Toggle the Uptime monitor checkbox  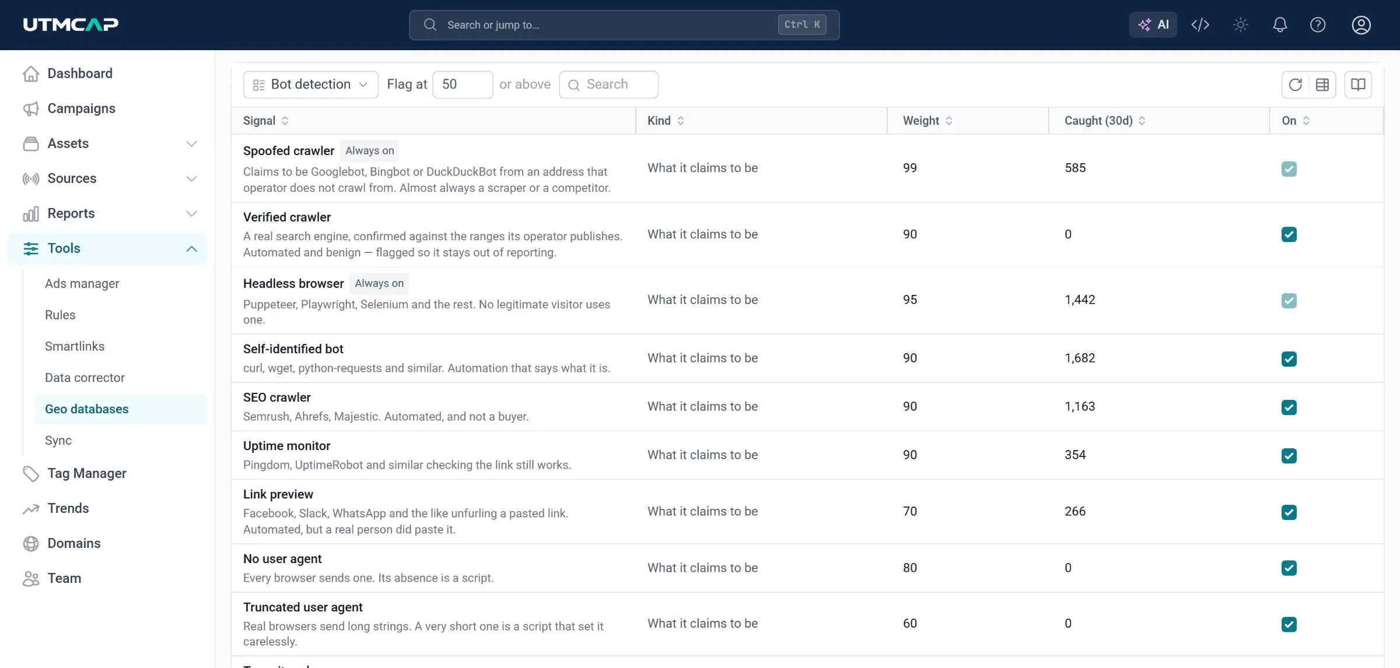1289,455
